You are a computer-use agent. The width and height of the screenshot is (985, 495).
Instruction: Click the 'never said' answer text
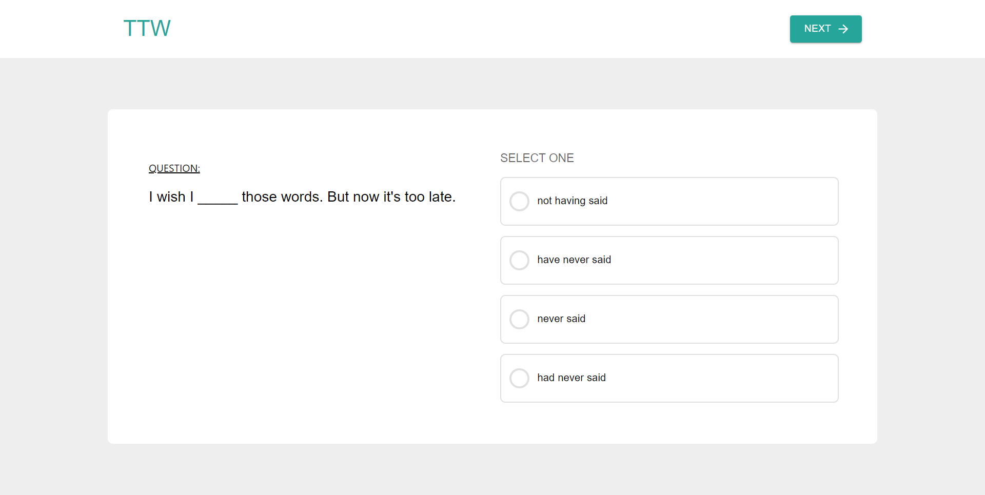point(561,319)
